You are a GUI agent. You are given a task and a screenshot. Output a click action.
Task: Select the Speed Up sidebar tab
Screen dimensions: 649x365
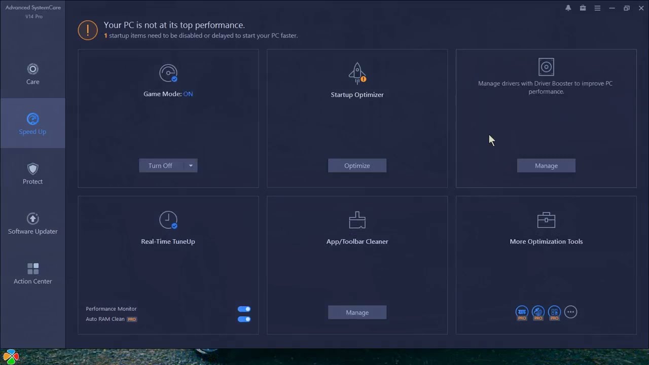point(32,123)
